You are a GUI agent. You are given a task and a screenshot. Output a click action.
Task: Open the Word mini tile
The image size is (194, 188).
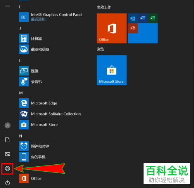(143, 18)
